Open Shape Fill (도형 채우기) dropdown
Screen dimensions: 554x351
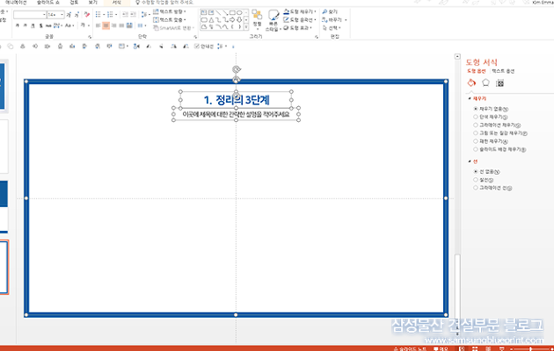[300, 11]
